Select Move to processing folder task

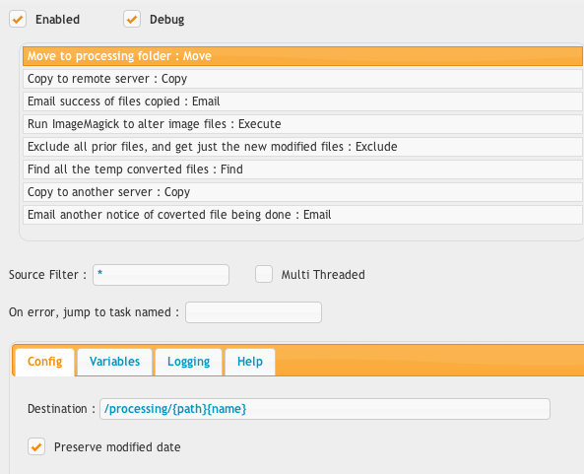click(x=302, y=56)
